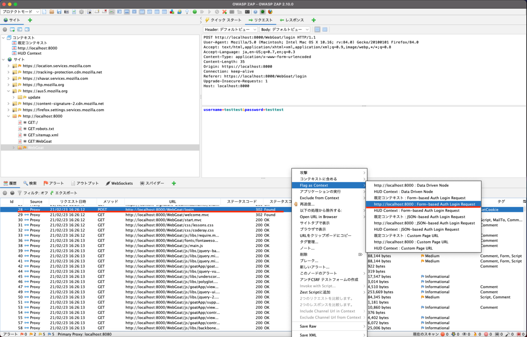Image resolution: width=527 pixels, height=337 pixels.
Task: Select http://localhost:8000 : JSON-based Auth Login Request
Action: (x=423, y=223)
